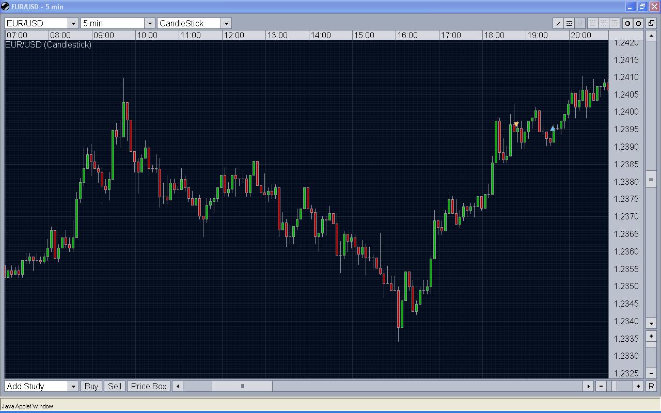Viewport: 661px width, 413px height.
Task: Expand the 5 min timeframe dropdown
Action: 149,23
